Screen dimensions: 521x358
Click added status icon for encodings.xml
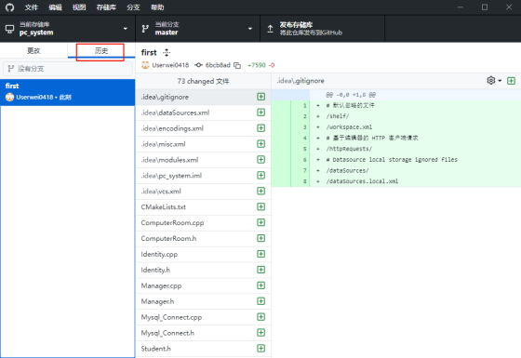click(x=261, y=128)
